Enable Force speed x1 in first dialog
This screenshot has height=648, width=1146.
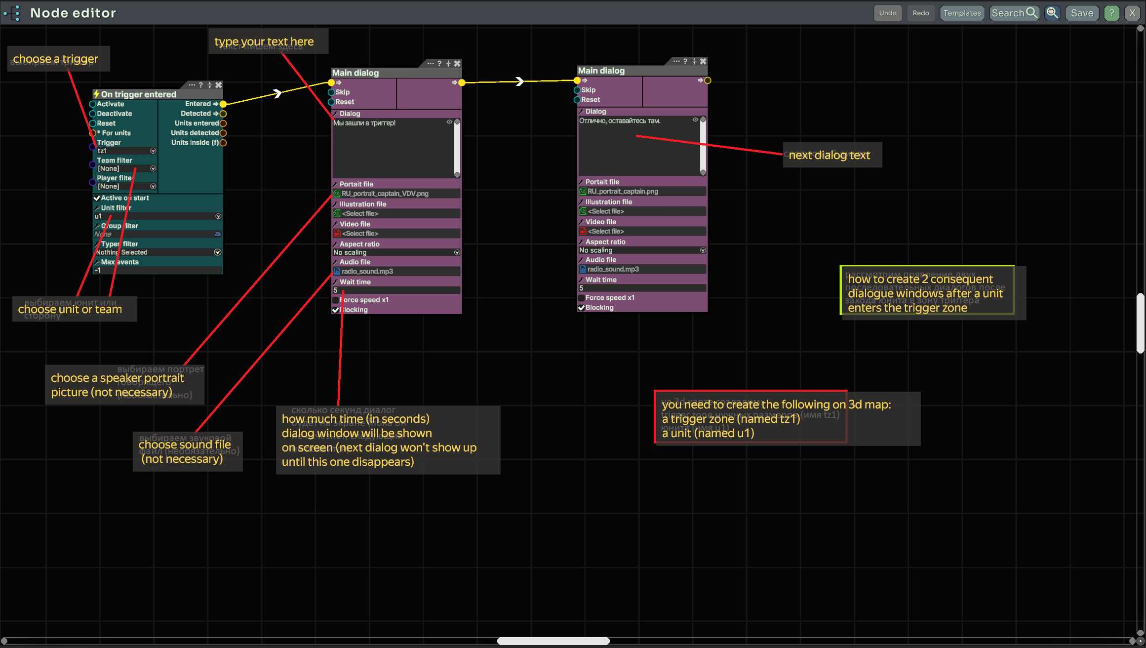click(336, 300)
